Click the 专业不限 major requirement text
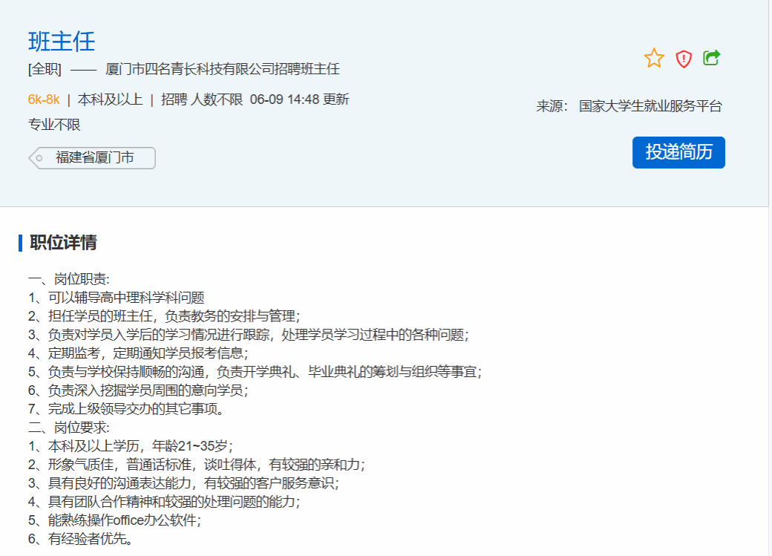Image resolution: width=772 pixels, height=556 pixels. [x=54, y=125]
